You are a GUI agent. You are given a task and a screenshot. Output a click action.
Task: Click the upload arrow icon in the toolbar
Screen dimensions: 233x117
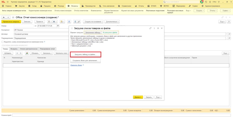click(x=69, y=22)
